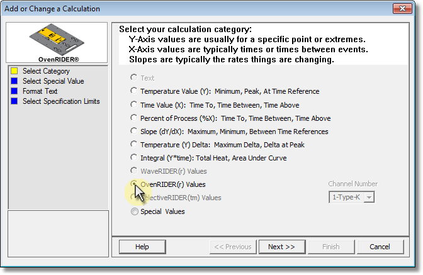Cancel the calculation dialog
The height and width of the screenshot is (275, 423).
[380, 247]
